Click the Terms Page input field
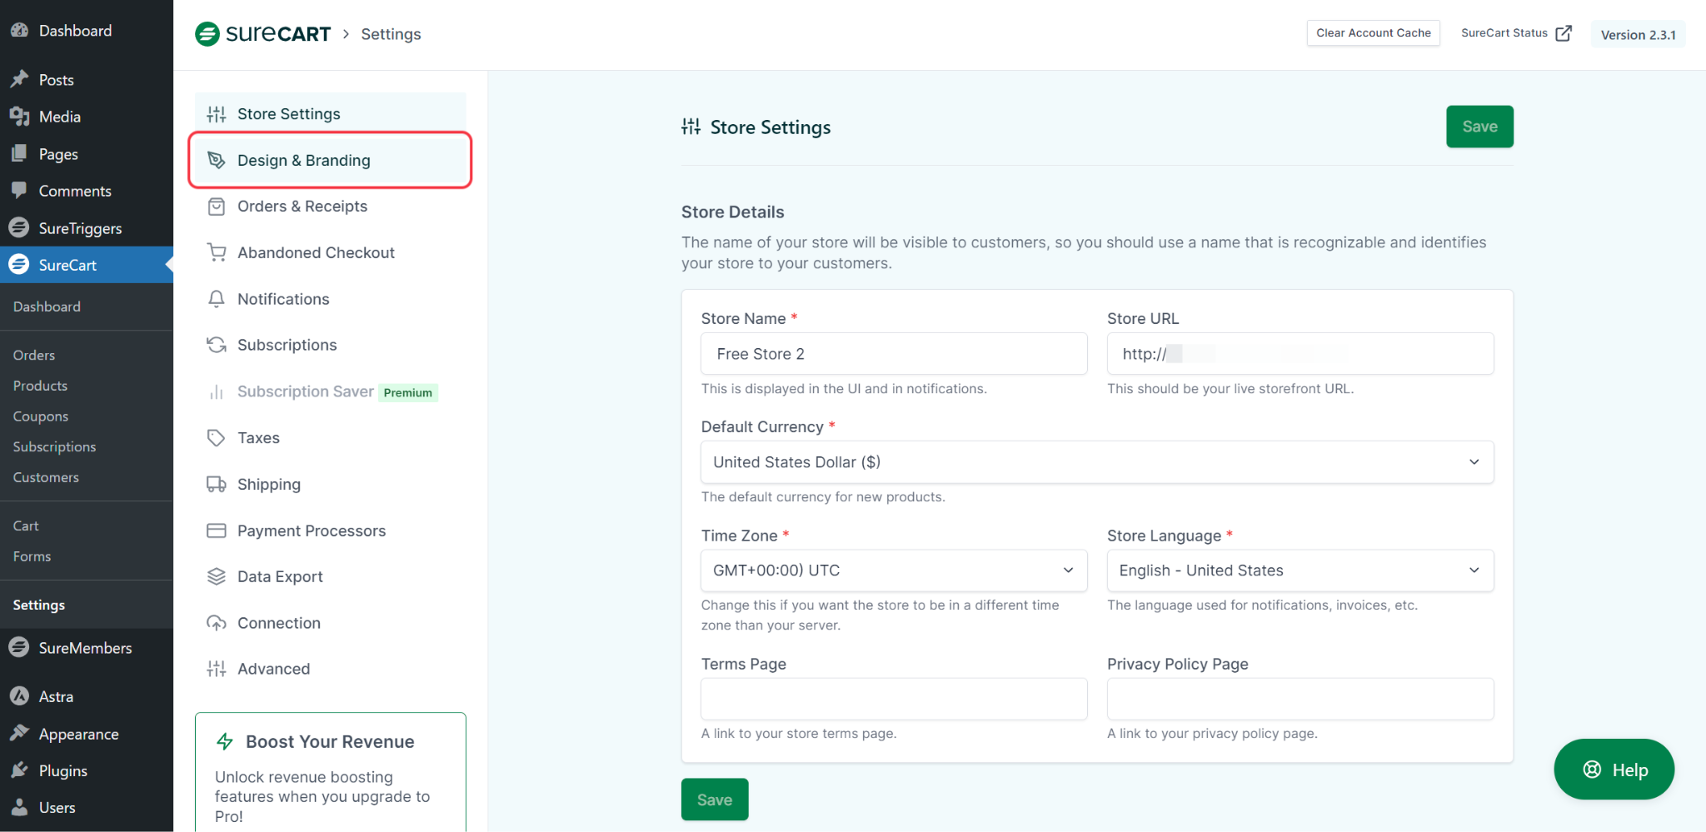 (894, 699)
